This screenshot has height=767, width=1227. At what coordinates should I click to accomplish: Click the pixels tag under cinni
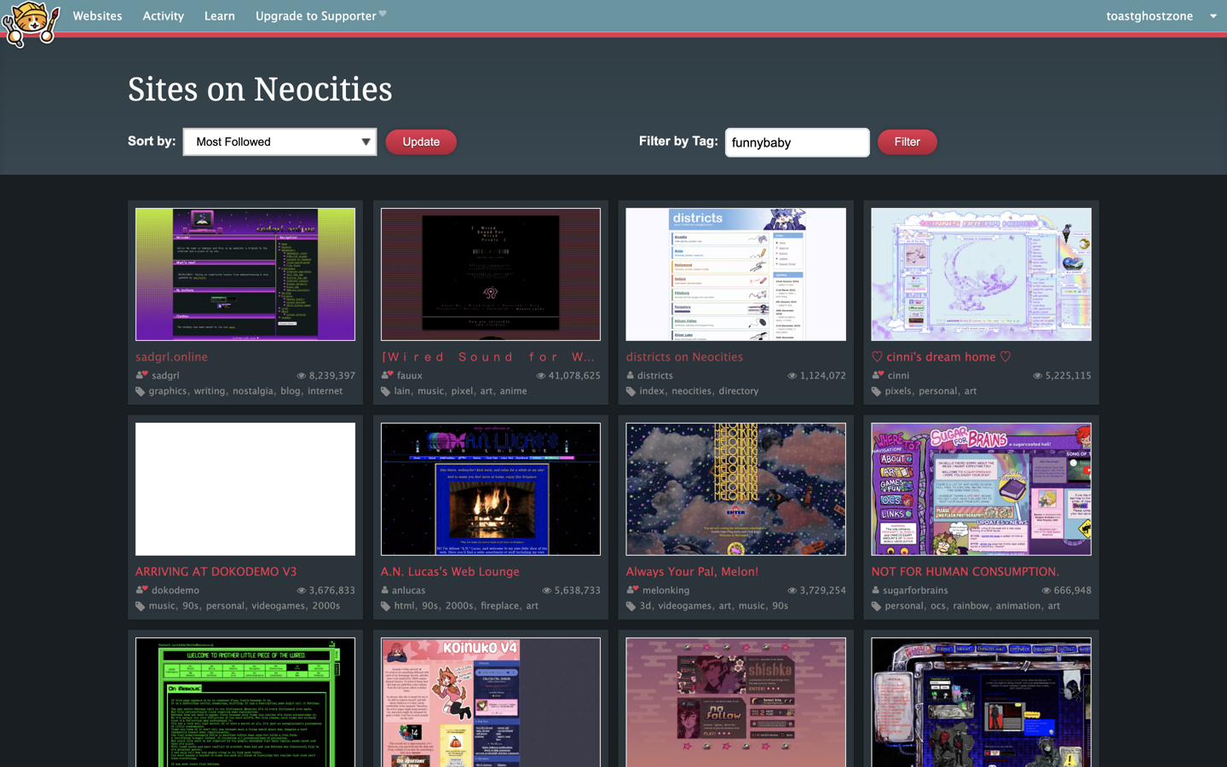coord(898,391)
